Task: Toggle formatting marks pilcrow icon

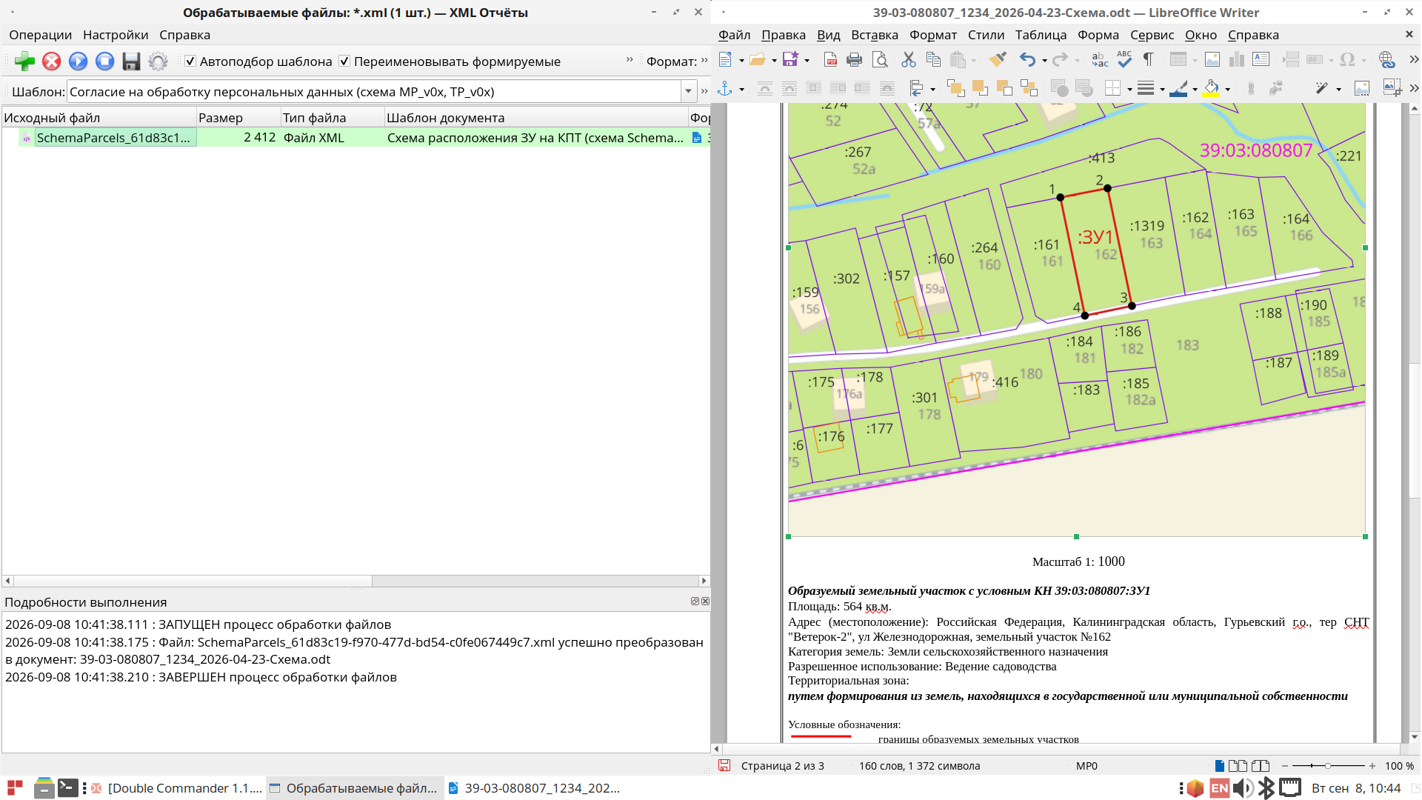Action: [1149, 60]
